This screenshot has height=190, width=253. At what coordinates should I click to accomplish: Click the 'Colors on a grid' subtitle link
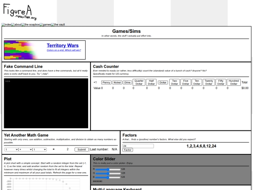tap(64, 50)
